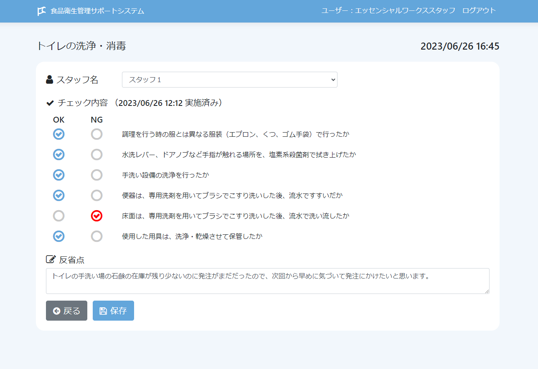Select NG for 手洗い設備の洗浄 item

click(96, 175)
